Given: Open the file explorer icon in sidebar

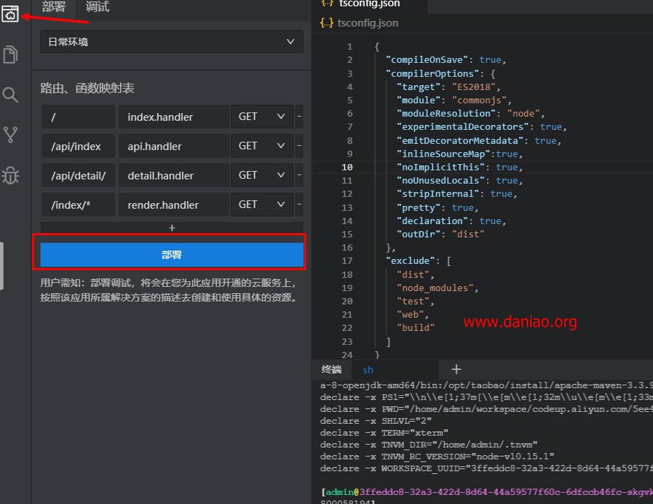Looking at the screenshot, I should 10,54.
